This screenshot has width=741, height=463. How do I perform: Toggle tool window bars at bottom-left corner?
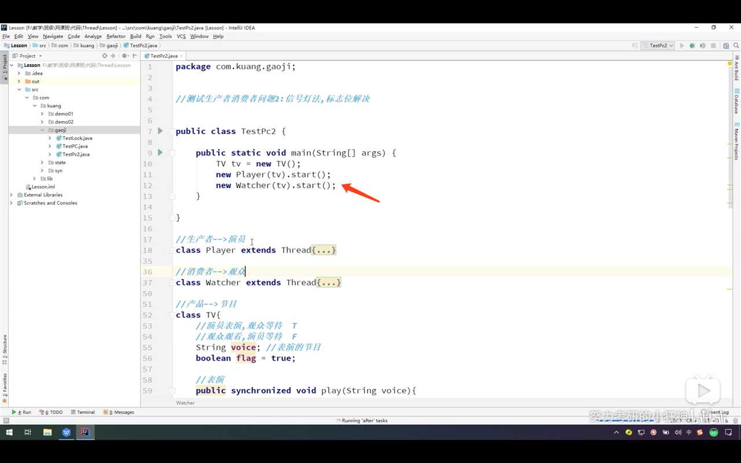6,421
